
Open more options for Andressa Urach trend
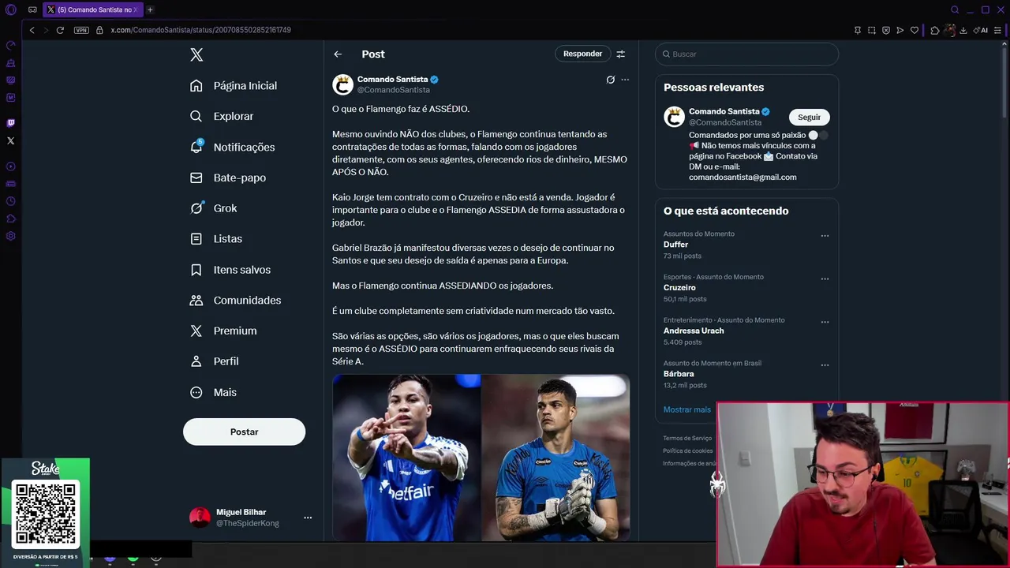click(x=825, y=322)
